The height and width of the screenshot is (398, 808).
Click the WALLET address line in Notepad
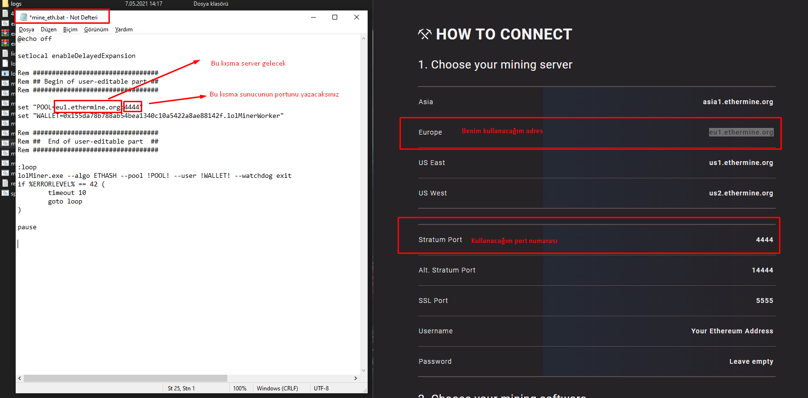coord(151,116)
